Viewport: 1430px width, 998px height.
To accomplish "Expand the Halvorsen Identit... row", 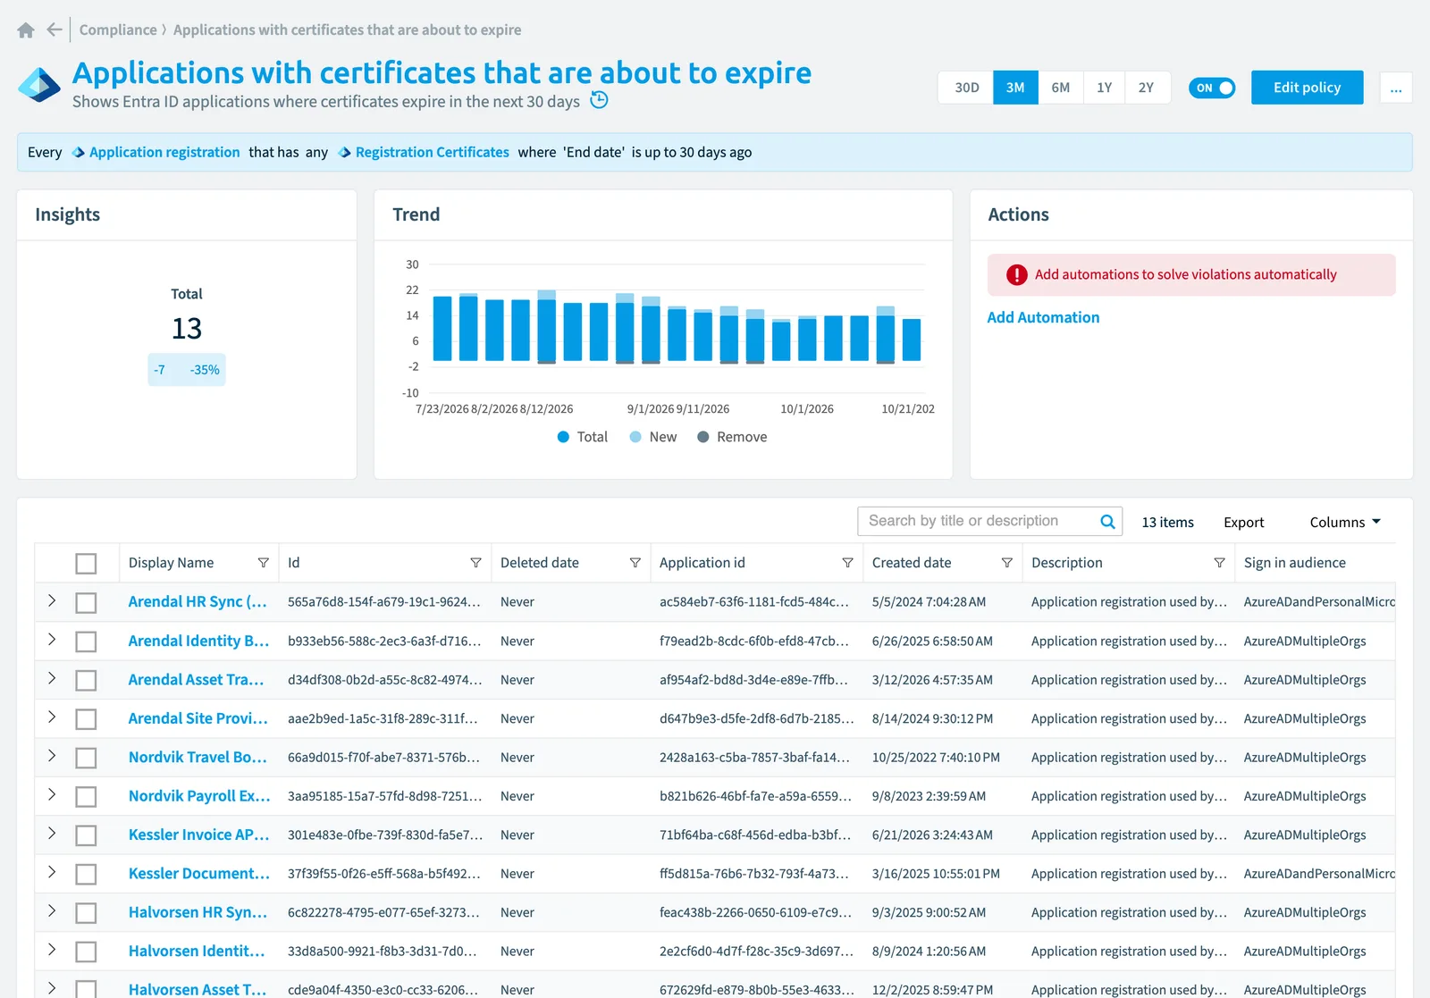I will point(52,951).
